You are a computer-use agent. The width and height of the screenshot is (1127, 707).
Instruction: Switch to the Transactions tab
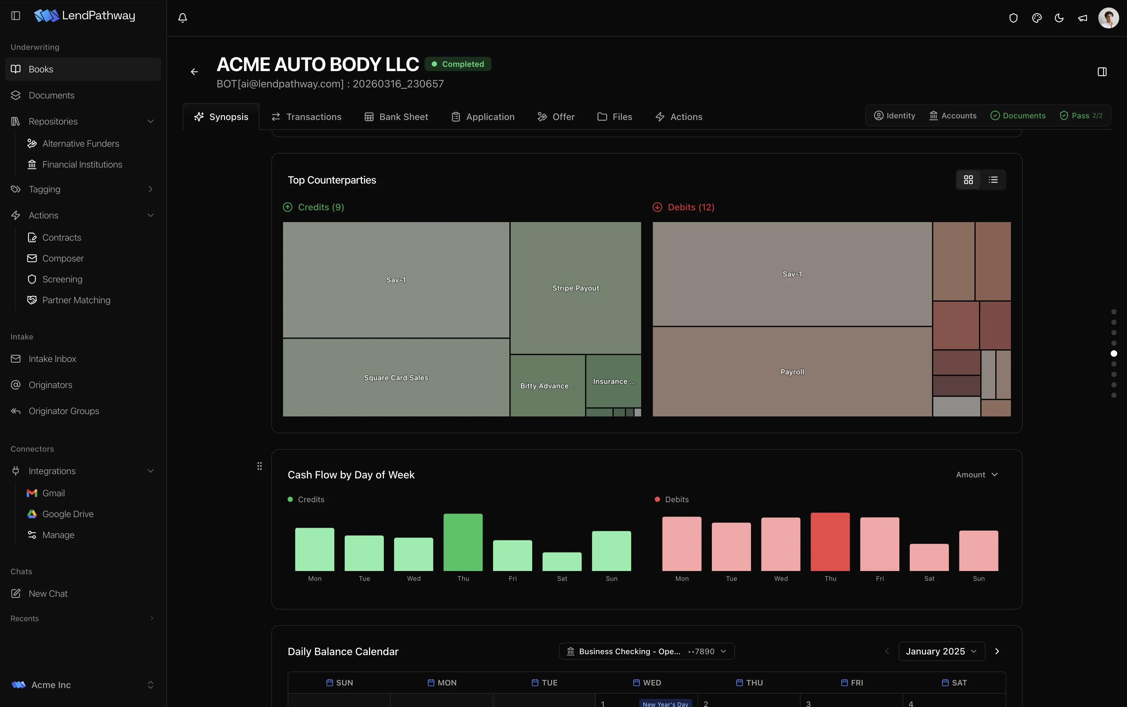tap(307, 117)
